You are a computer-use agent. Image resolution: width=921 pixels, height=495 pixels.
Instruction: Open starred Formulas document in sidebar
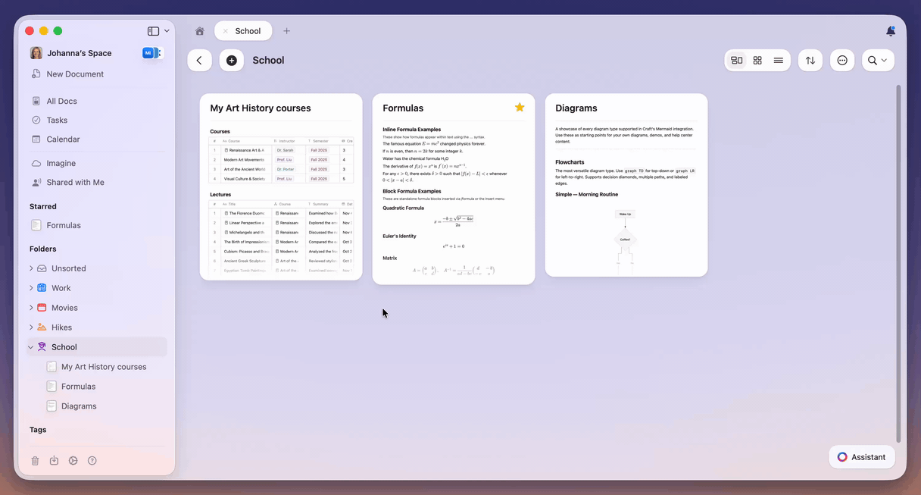click(64, 225)
